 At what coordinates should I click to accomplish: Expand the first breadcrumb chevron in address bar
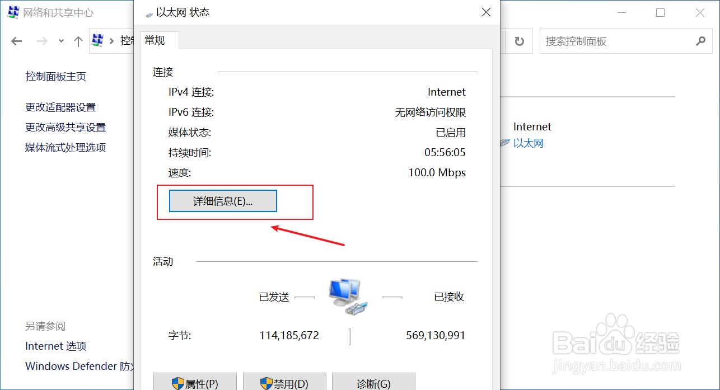tap(112, 40)
